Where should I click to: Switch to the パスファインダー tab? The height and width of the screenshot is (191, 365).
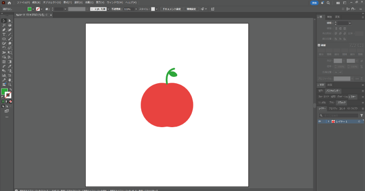(333, 91)
